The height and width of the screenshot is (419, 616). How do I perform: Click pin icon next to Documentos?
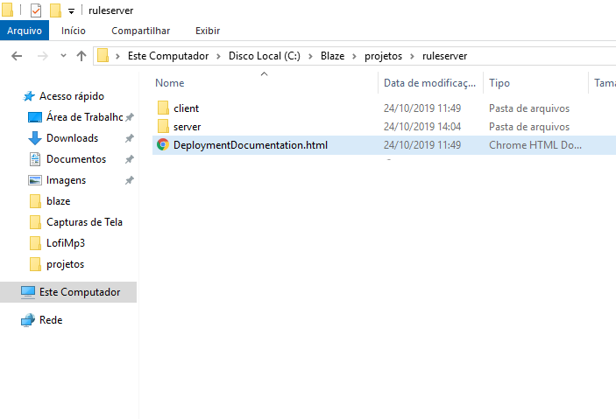point(130,159)
